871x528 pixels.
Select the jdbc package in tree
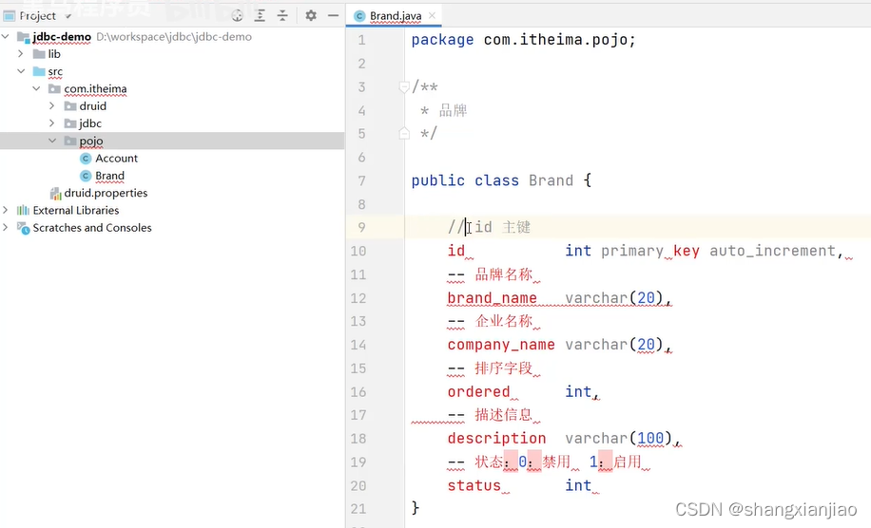(90, 123)
